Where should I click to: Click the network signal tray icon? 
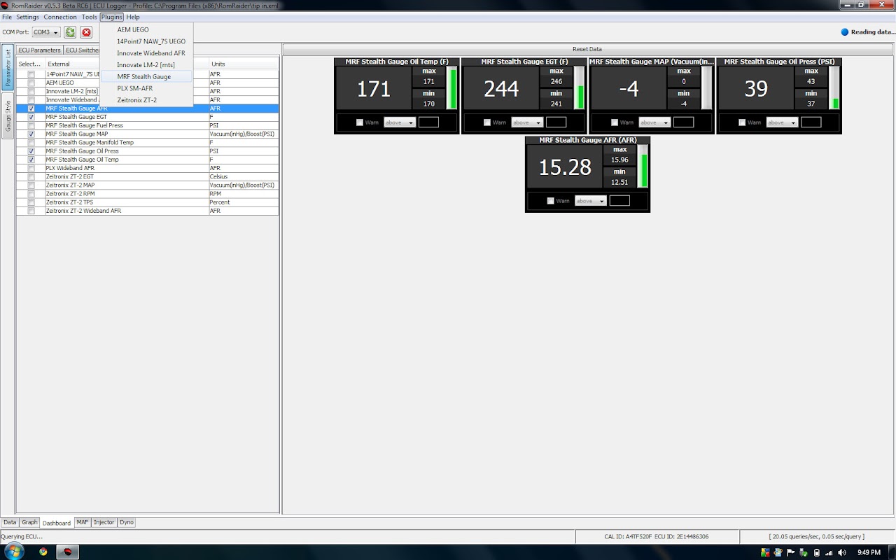coord(829,553)
